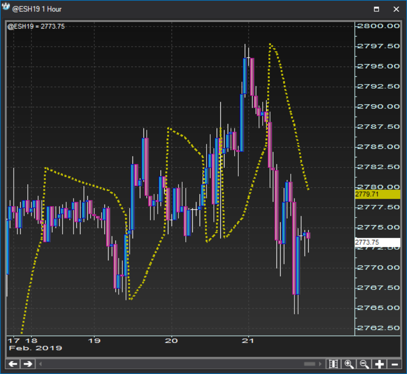Click the 2787.50 price axis label

pos(379,127)
